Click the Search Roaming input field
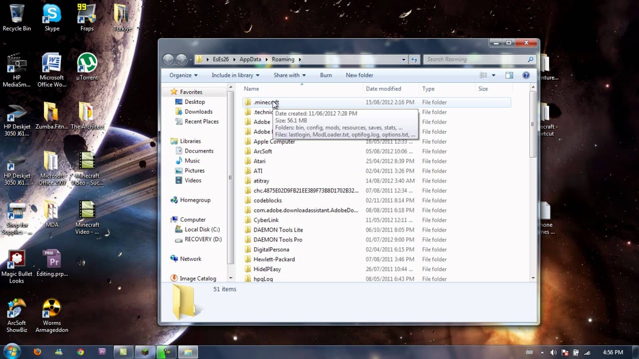The image size is (639, 359). pos(479,59)
